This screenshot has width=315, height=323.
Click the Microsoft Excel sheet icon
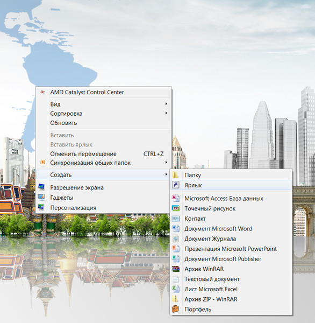pos(175,289)
